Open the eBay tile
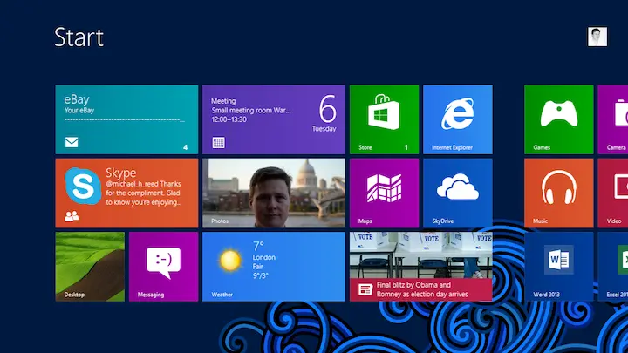 [x=126, y=119]
